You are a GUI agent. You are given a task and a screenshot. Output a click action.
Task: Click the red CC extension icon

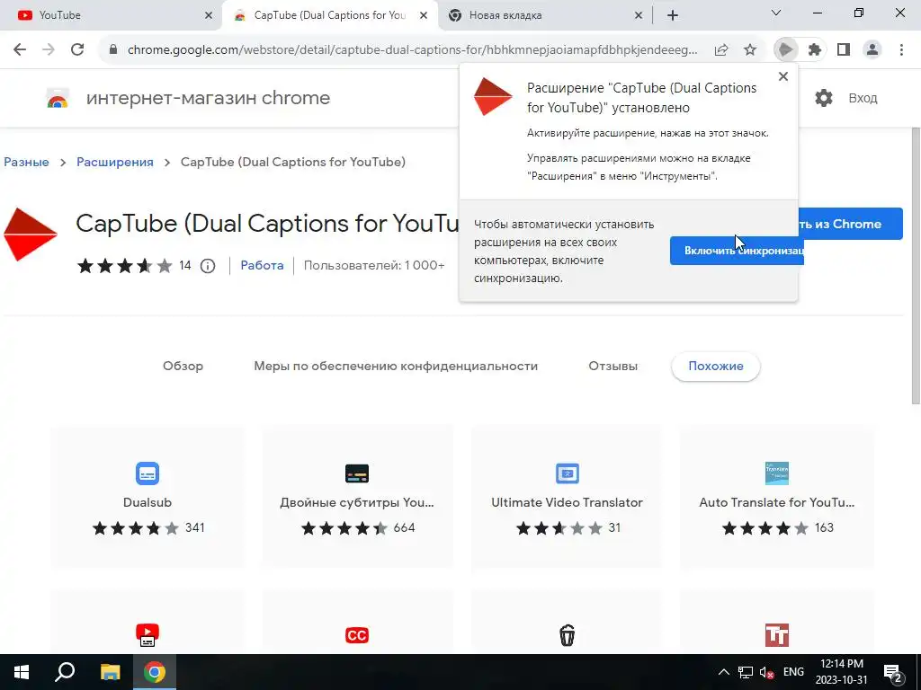point(357,635)
